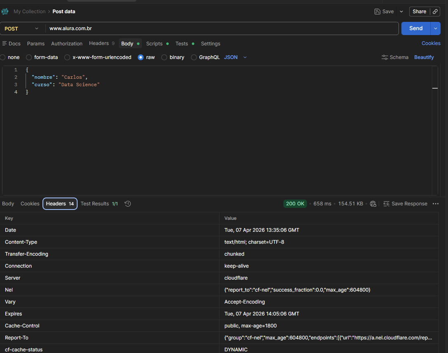Select the binary body type

click(164, 57)
